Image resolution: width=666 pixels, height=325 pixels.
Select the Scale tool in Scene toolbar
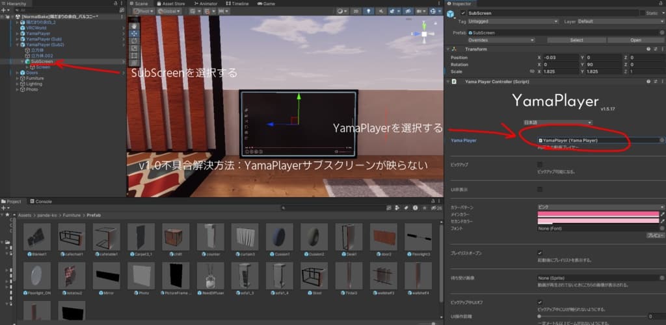point(134,48)
